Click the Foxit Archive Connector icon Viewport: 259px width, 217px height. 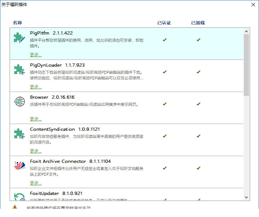coord(20,166)
